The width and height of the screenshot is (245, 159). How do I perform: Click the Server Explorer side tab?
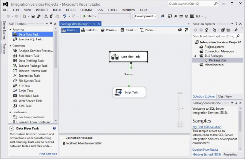click(4, 31)
